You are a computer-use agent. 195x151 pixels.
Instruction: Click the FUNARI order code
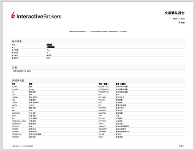[15, 89]
